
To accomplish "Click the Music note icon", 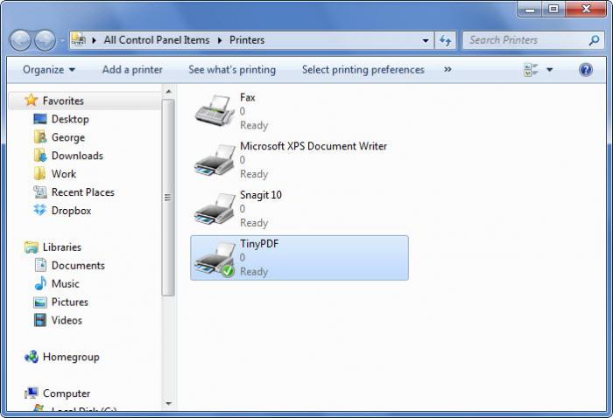I will [40, 283].
